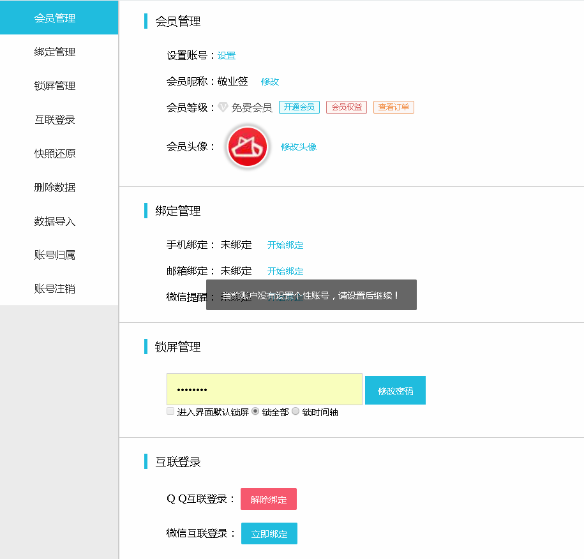Click 修改 next to the nickname

(270, 82)
